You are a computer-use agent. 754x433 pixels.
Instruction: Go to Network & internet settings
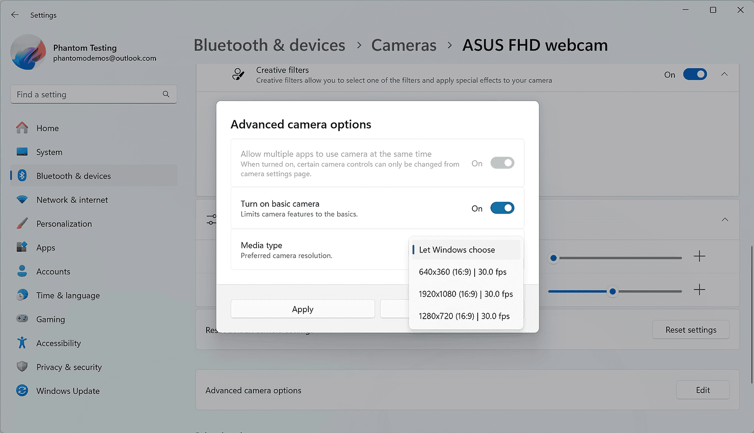coord(94,200)
